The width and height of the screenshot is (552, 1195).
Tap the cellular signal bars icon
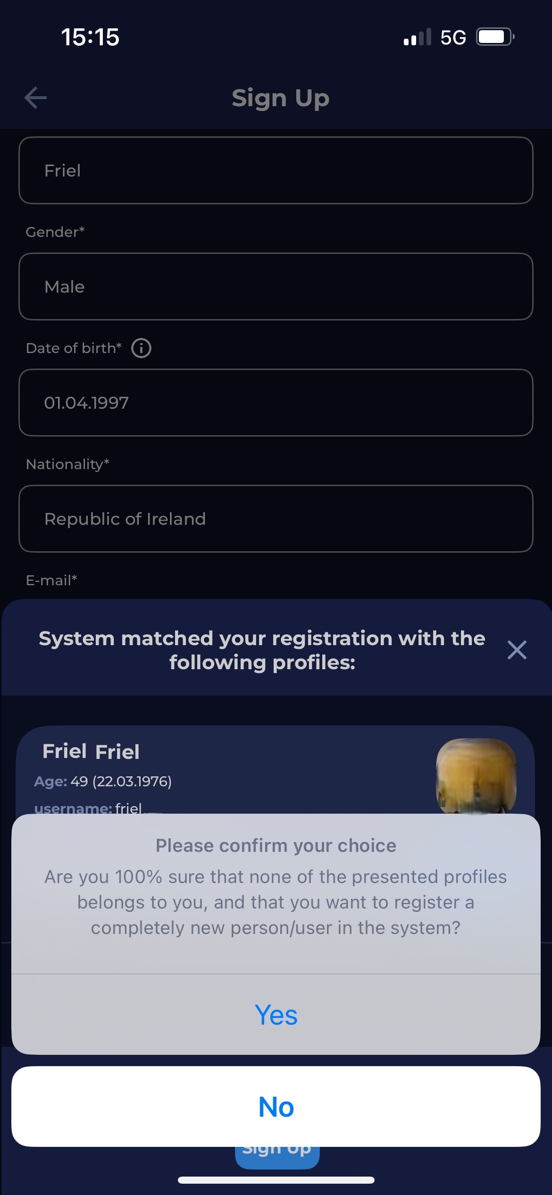coord(418,37)
